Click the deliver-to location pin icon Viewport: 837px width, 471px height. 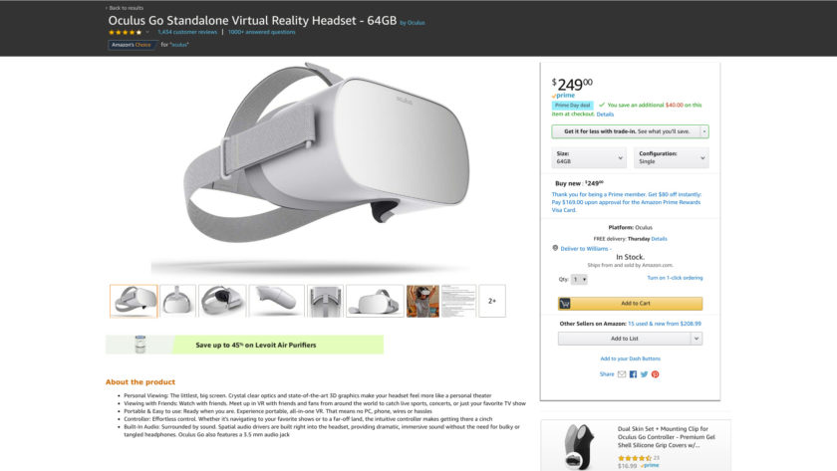pyautogui.click(x=555, y=248)
